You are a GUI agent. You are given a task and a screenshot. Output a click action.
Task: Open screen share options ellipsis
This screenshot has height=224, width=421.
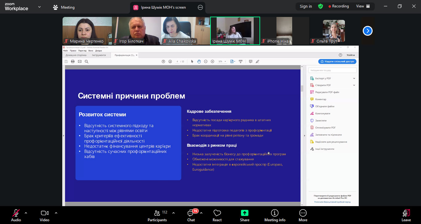[200, 7]
